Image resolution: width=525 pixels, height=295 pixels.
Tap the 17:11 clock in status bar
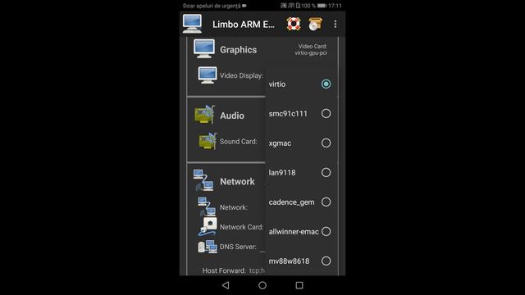[335, 6]
